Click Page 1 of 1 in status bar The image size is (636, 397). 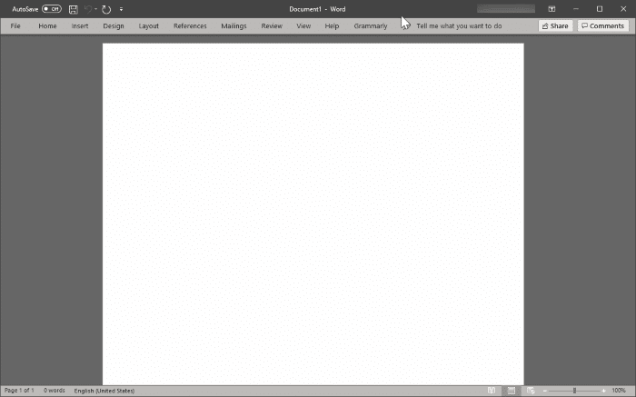click(x=19, y=391)
